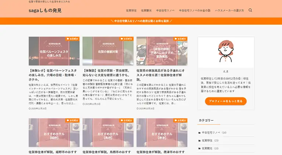The image size is (282, 155).
Task: Click 佐賀観光 category tag on 唐津 hotel card
Action: (180, 120)
